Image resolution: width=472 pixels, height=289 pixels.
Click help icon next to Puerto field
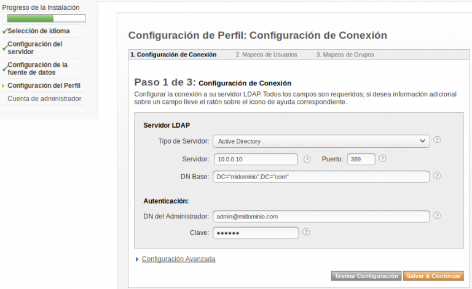pyautogui.click(x=382, y=158)
